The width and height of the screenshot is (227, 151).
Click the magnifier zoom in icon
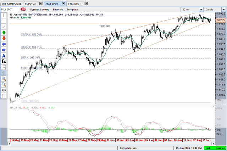pos(4,79)
